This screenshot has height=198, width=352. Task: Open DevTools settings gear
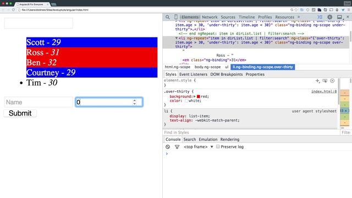pyautogui.click(x=329, y=17)
